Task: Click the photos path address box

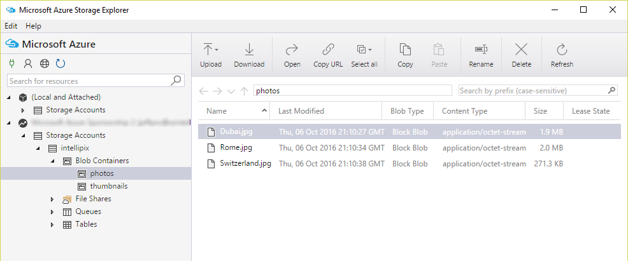Action: [x=353, y=91]
